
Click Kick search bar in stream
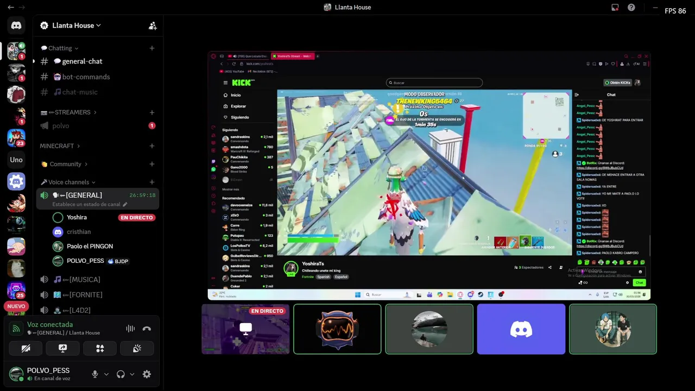click(434, 83)
